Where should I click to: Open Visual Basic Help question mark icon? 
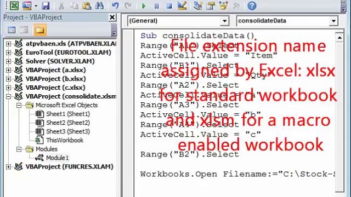[252, 5]
